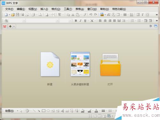Click the new blank document toolbar icon

(x=6, y=15)
